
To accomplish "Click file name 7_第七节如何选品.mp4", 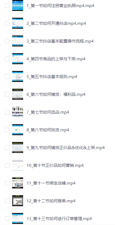I will [x=48, y=112].
